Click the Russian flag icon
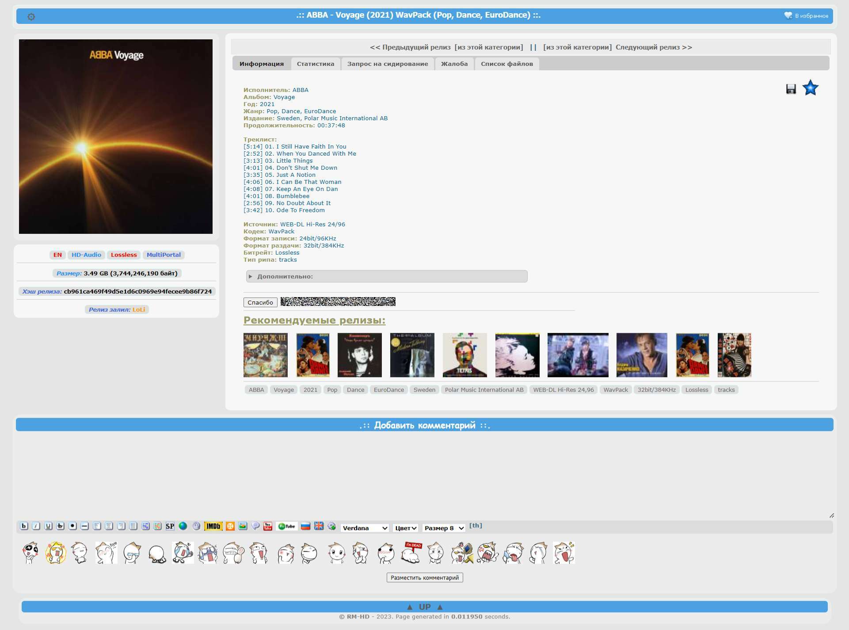 [305, 526]
